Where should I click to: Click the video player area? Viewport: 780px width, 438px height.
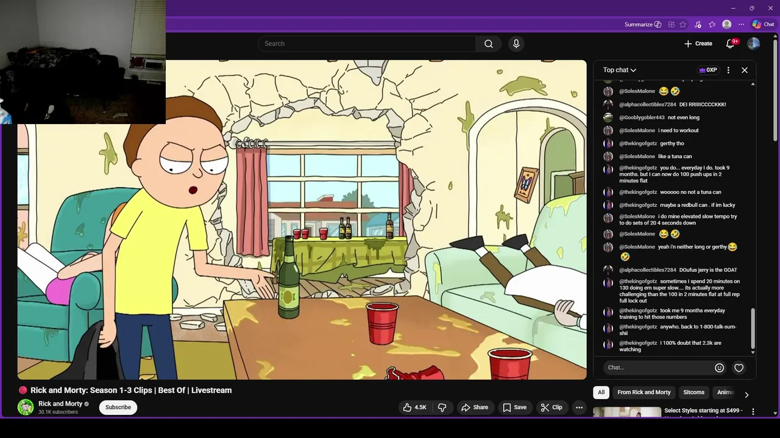[x=302, y=220]
